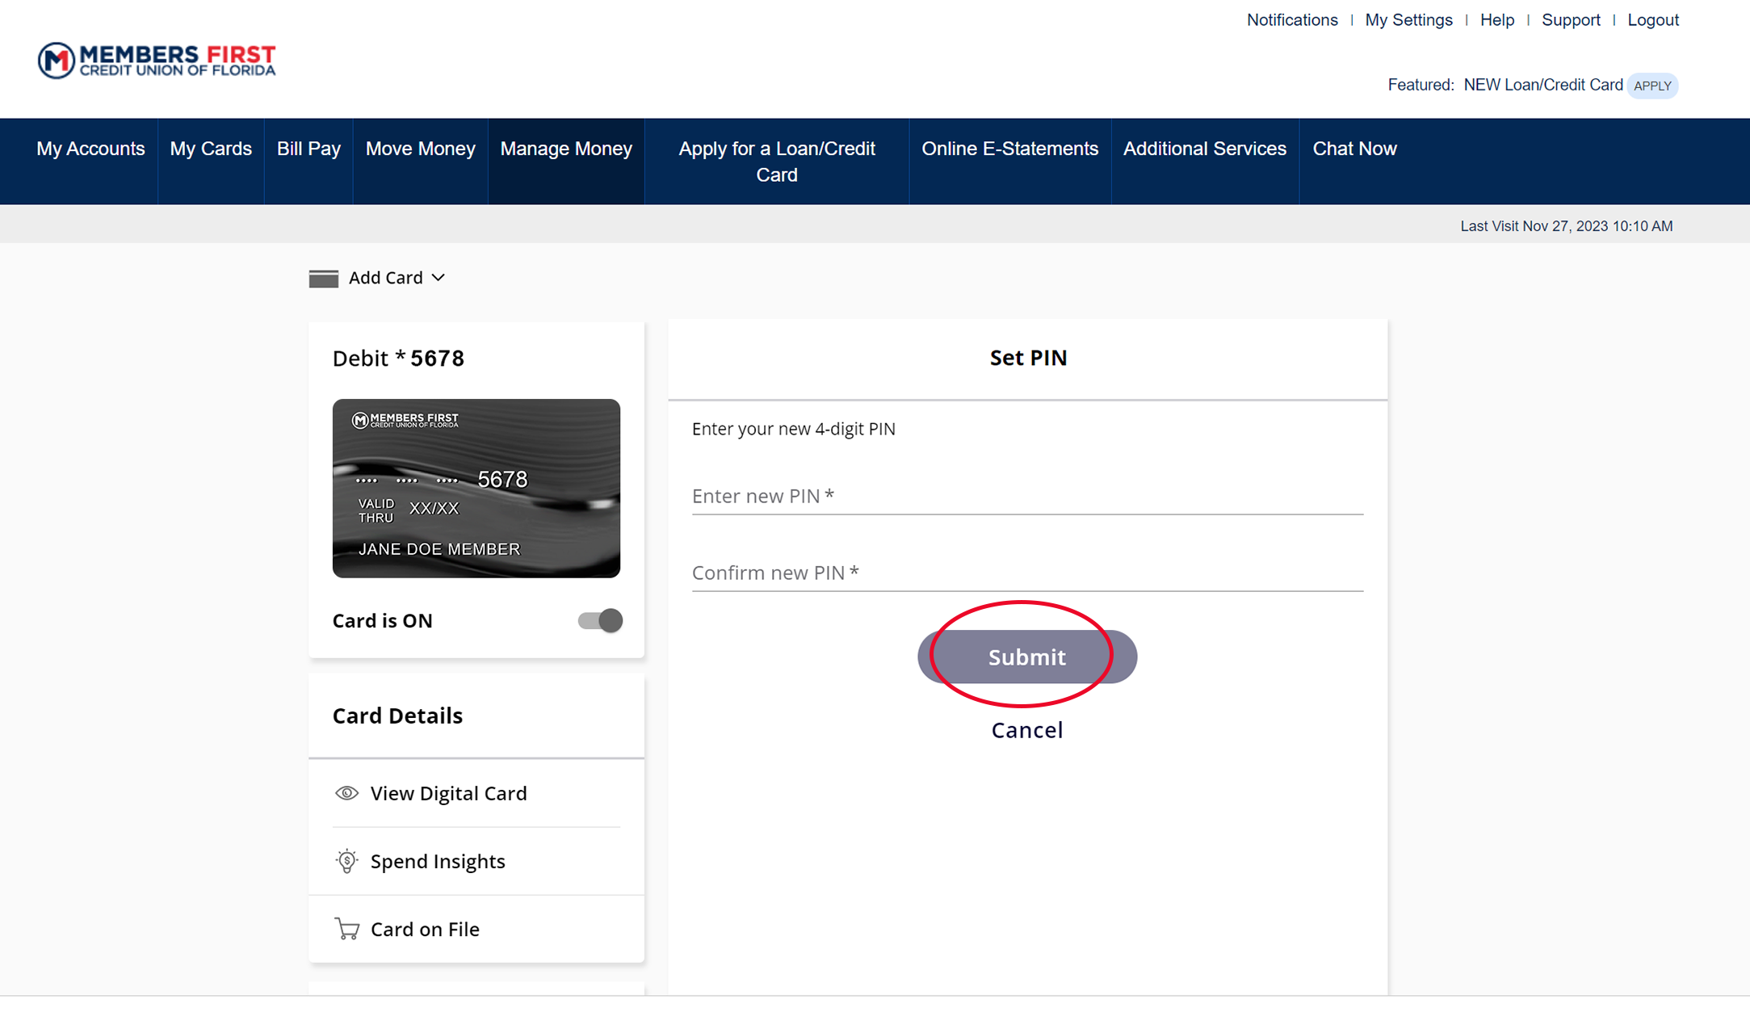
Task: Open the Manage Money menu
Action: coord(565,149)
